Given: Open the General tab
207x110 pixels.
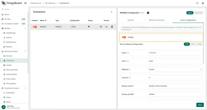Looking at the screenshot, I should pyautogui.click(x=131, y=20).
